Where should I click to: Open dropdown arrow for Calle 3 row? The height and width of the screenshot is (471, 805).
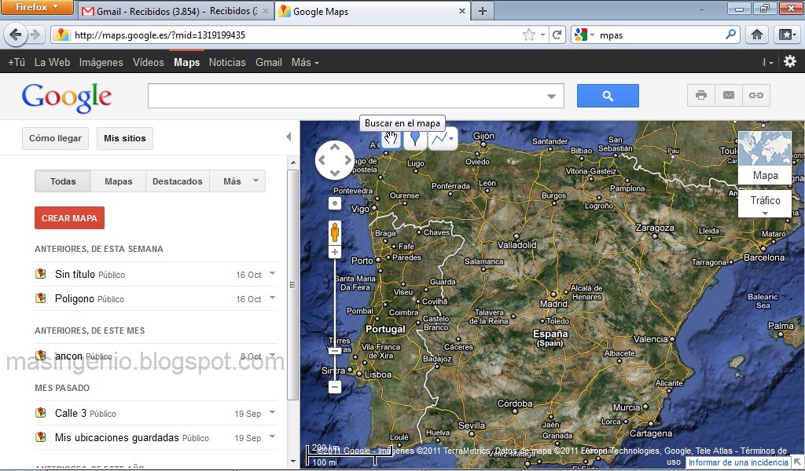272,413
